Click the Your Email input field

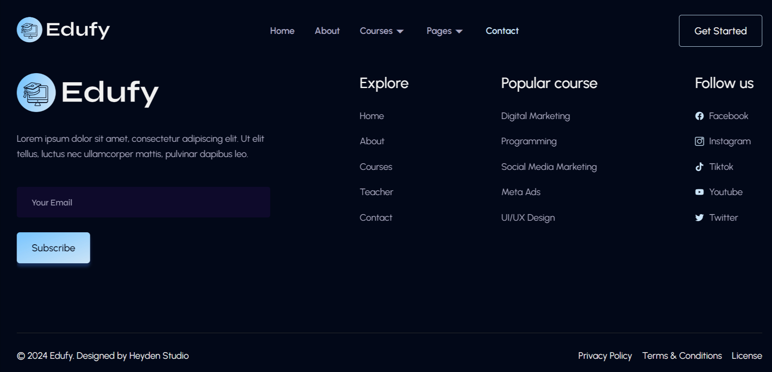tap(143, 202)
